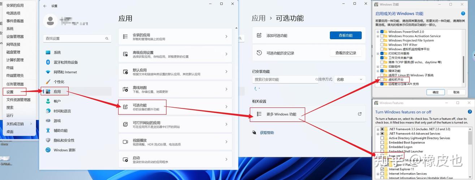This screenshot has height=180, width=475.
Task: Select 游戏 in Settings sidebar
Action: (x=77, y=121)
